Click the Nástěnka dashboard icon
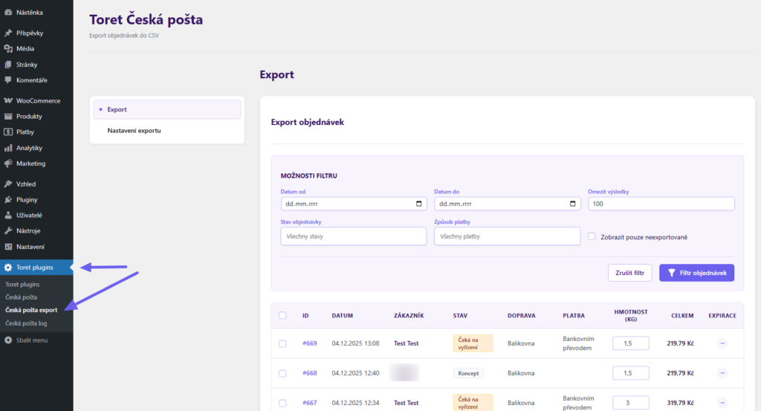Viewport: 761px width, 411px height. [8, 12]
